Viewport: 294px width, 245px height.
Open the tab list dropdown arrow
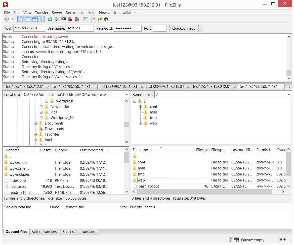pyautogui.click(x=289, y=87)
